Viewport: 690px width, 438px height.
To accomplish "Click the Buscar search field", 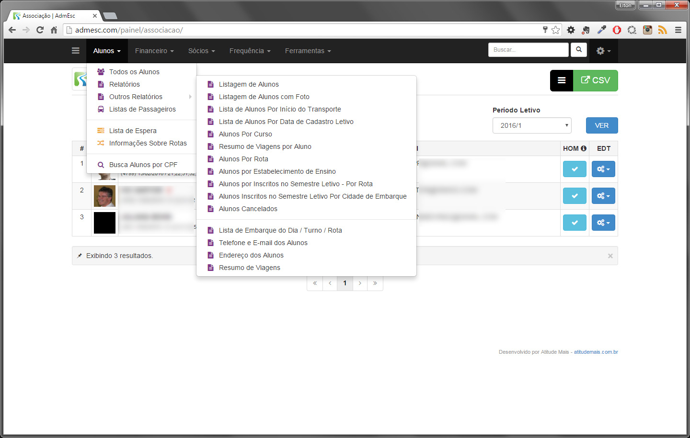I will click(x=528, y=50).
